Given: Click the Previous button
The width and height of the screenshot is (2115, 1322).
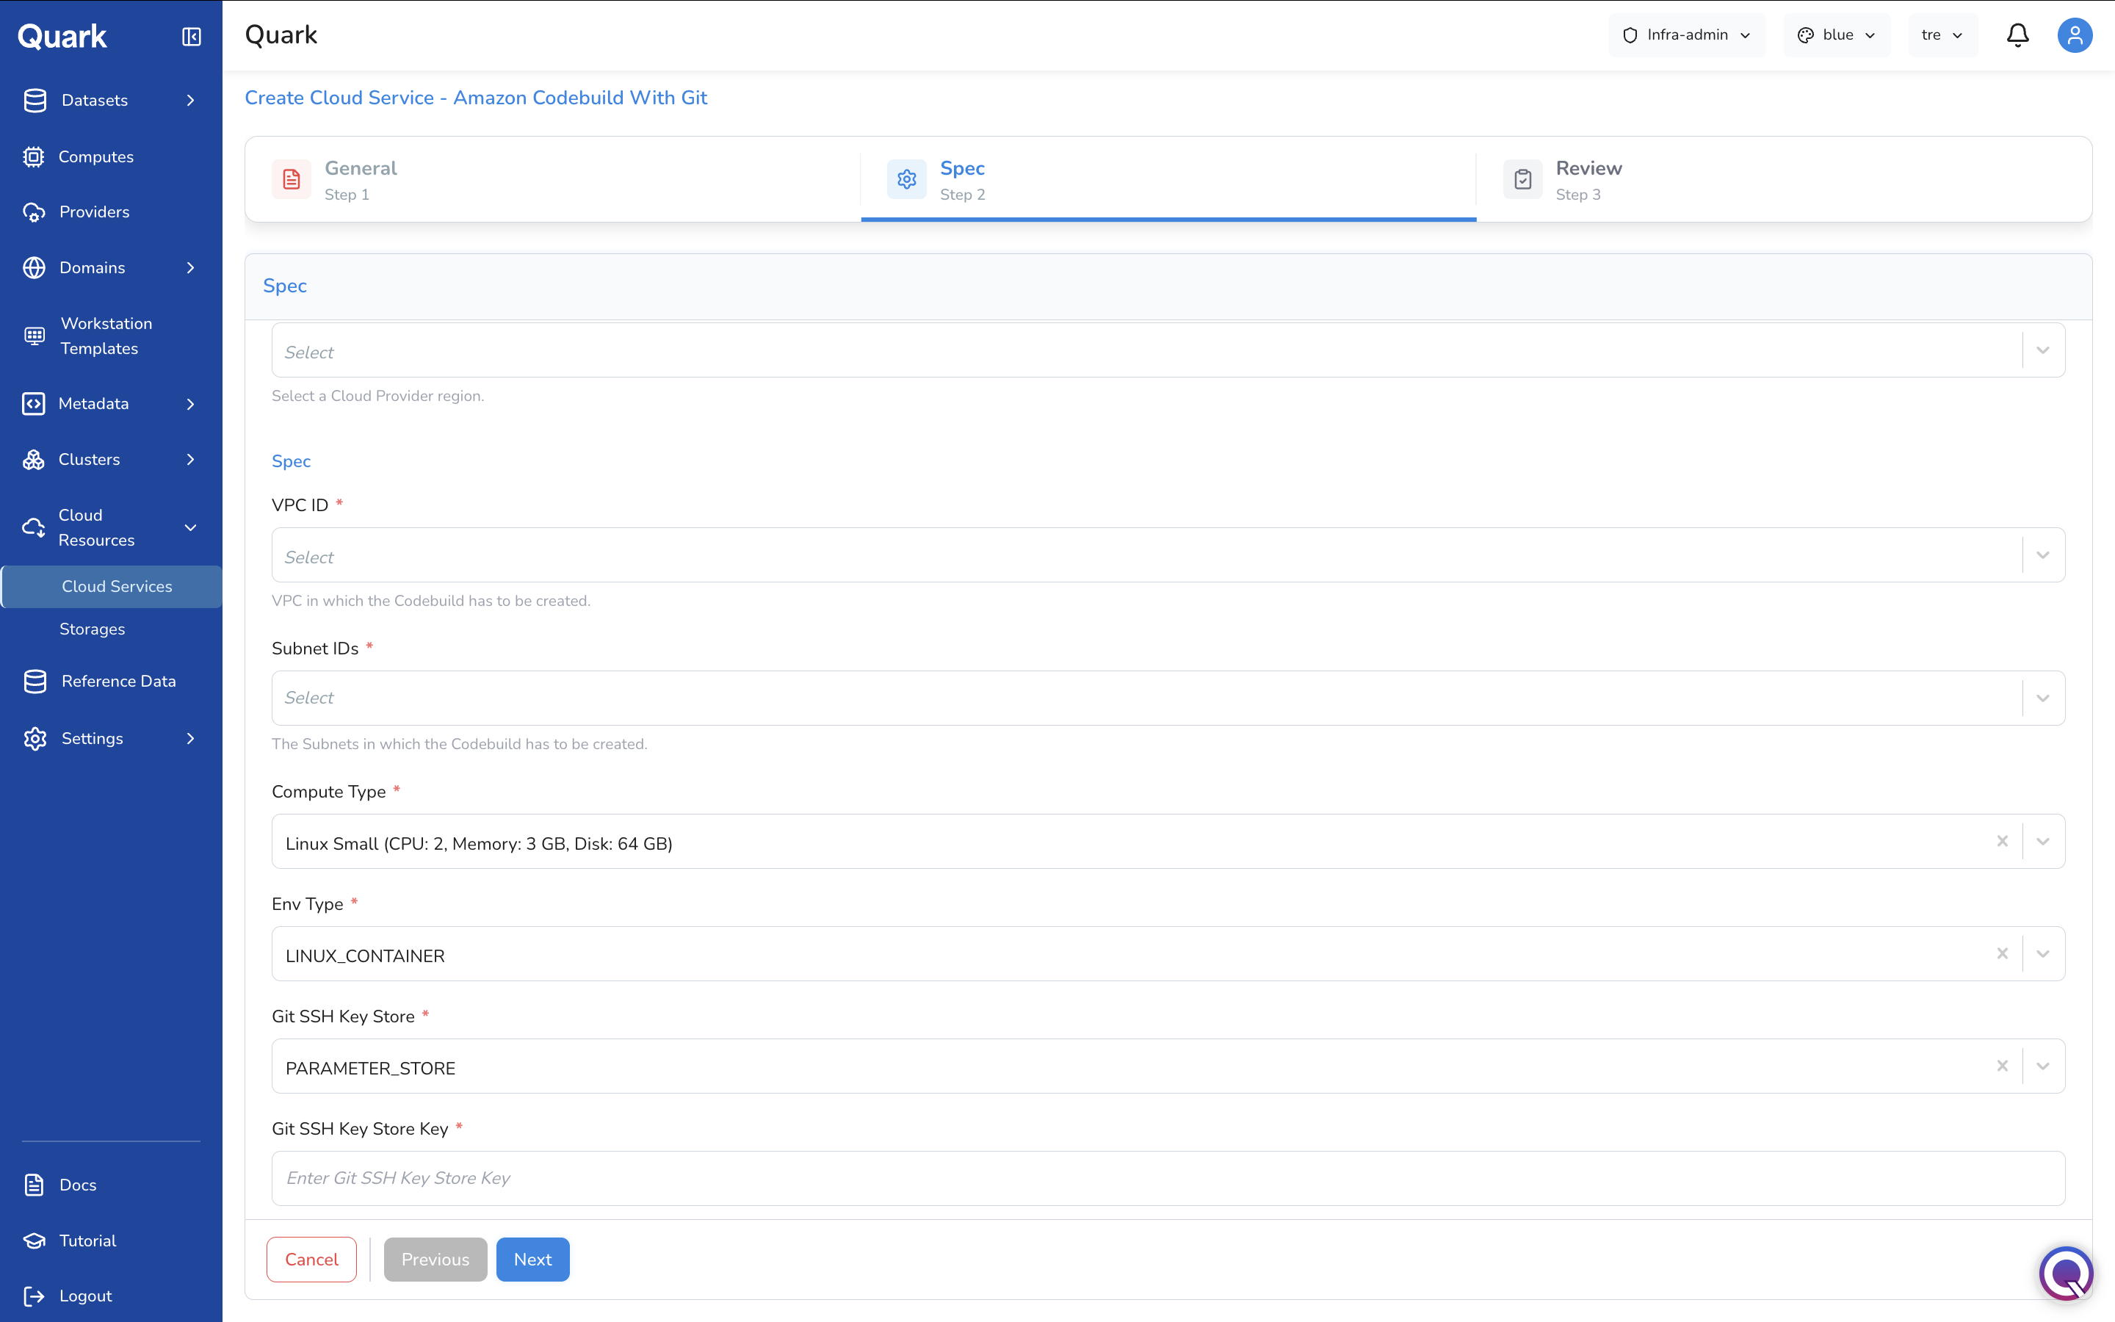Looking at the screenshot, I should pyautogui.click(x=435, y=1259).
